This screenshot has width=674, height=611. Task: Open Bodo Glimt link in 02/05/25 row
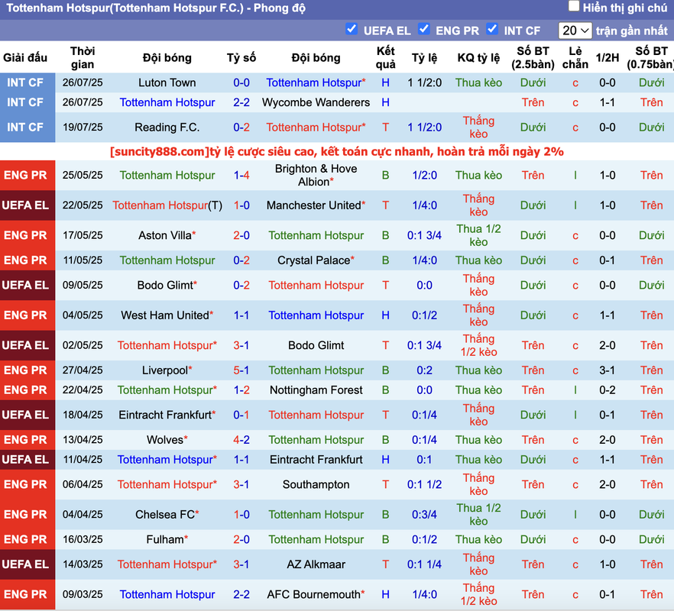pyautogui.click(x=316, y=345)
